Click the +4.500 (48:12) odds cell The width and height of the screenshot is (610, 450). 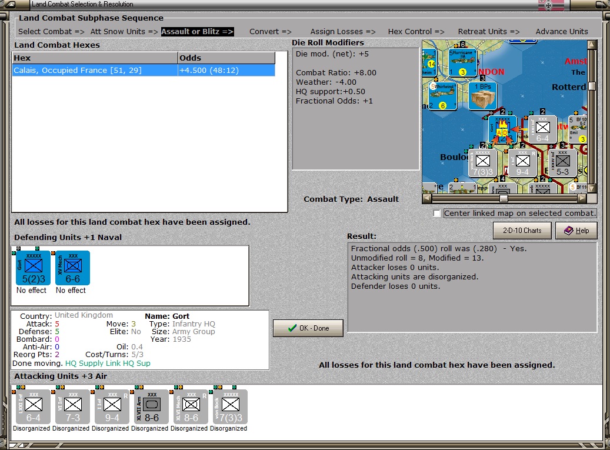[x=226, y=71]
